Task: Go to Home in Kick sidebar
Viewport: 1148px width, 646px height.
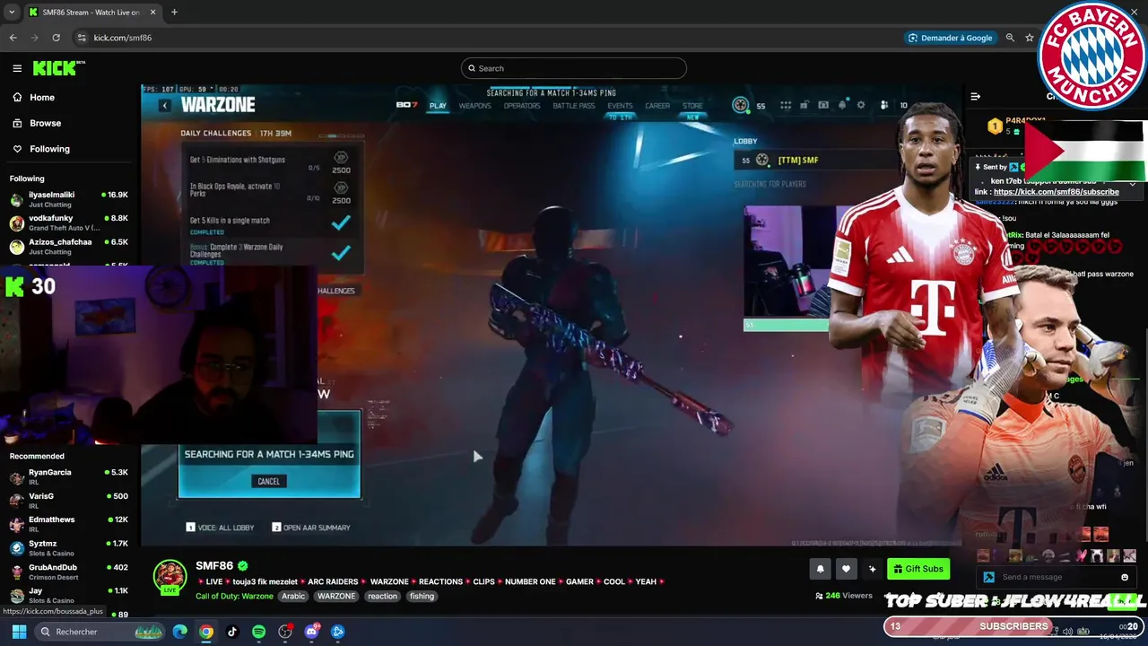Action: pos(41,97)
